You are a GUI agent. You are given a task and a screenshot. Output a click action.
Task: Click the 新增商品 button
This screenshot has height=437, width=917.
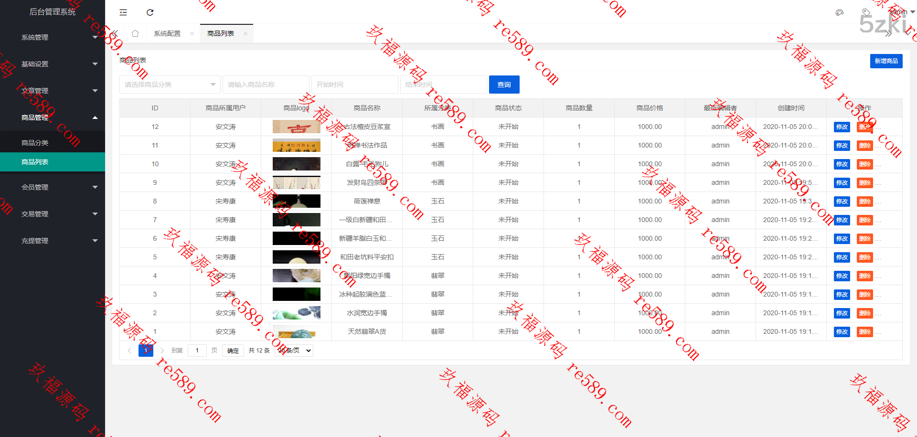click(x=886, y=61)
